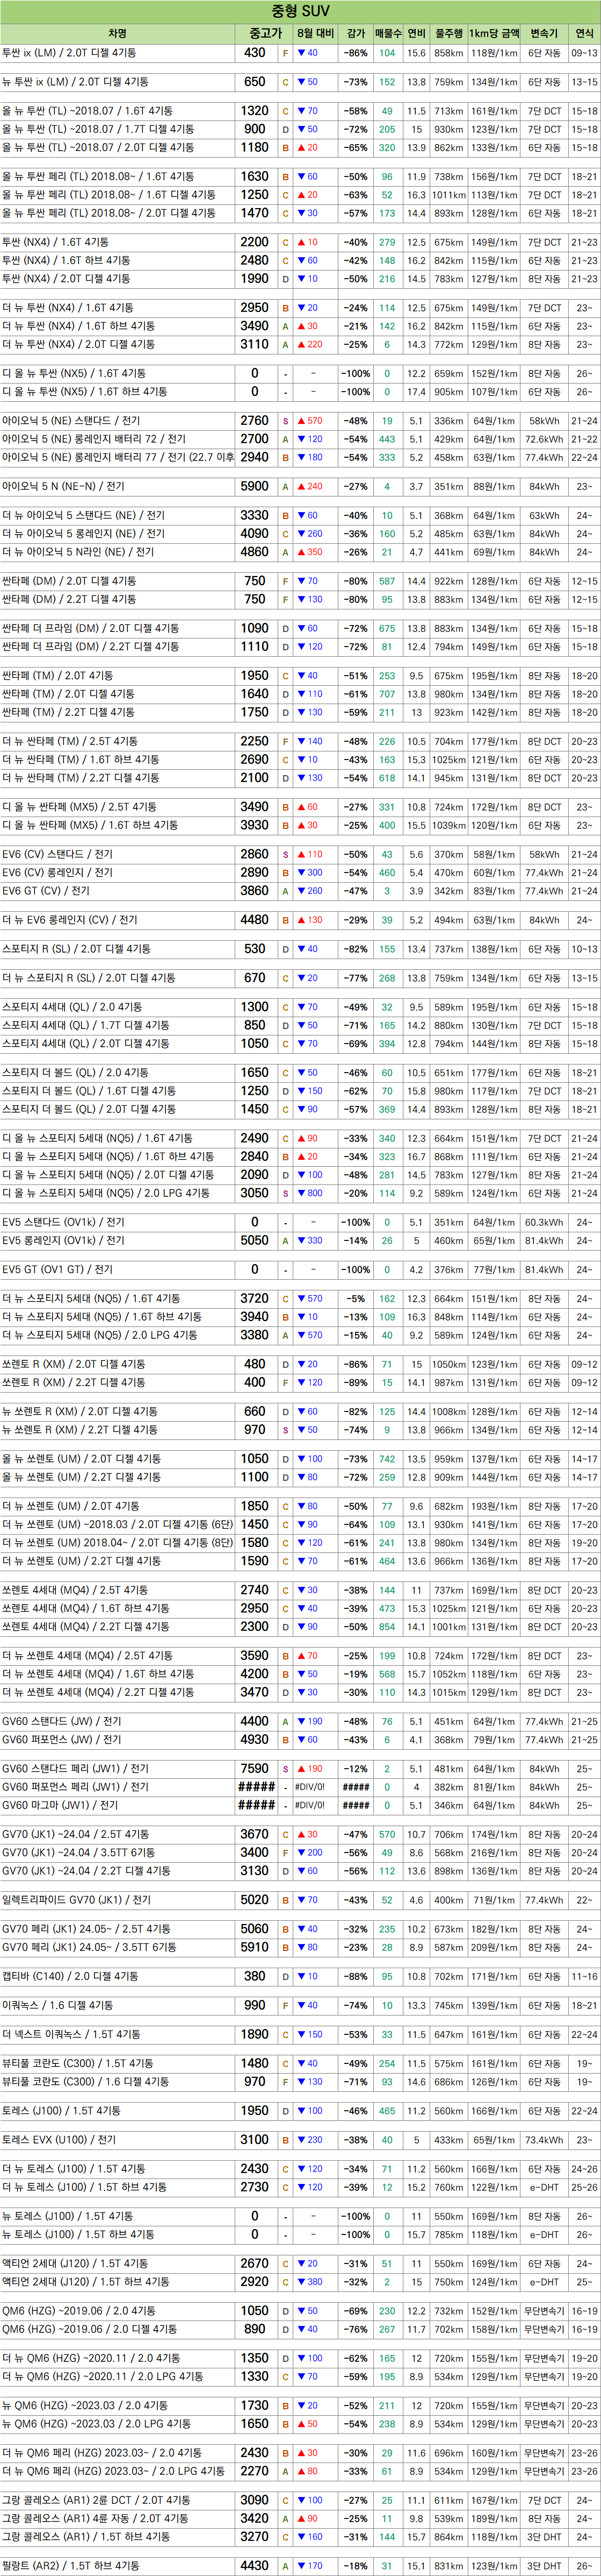Click price 3930 for 디 올 뉴 싼타페 하브
This screenshot has width=601, height=2576.
(x=255, y=826)
